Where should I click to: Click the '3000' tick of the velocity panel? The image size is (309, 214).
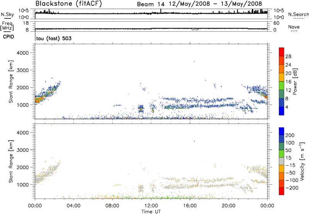click(x=23, y=150)
